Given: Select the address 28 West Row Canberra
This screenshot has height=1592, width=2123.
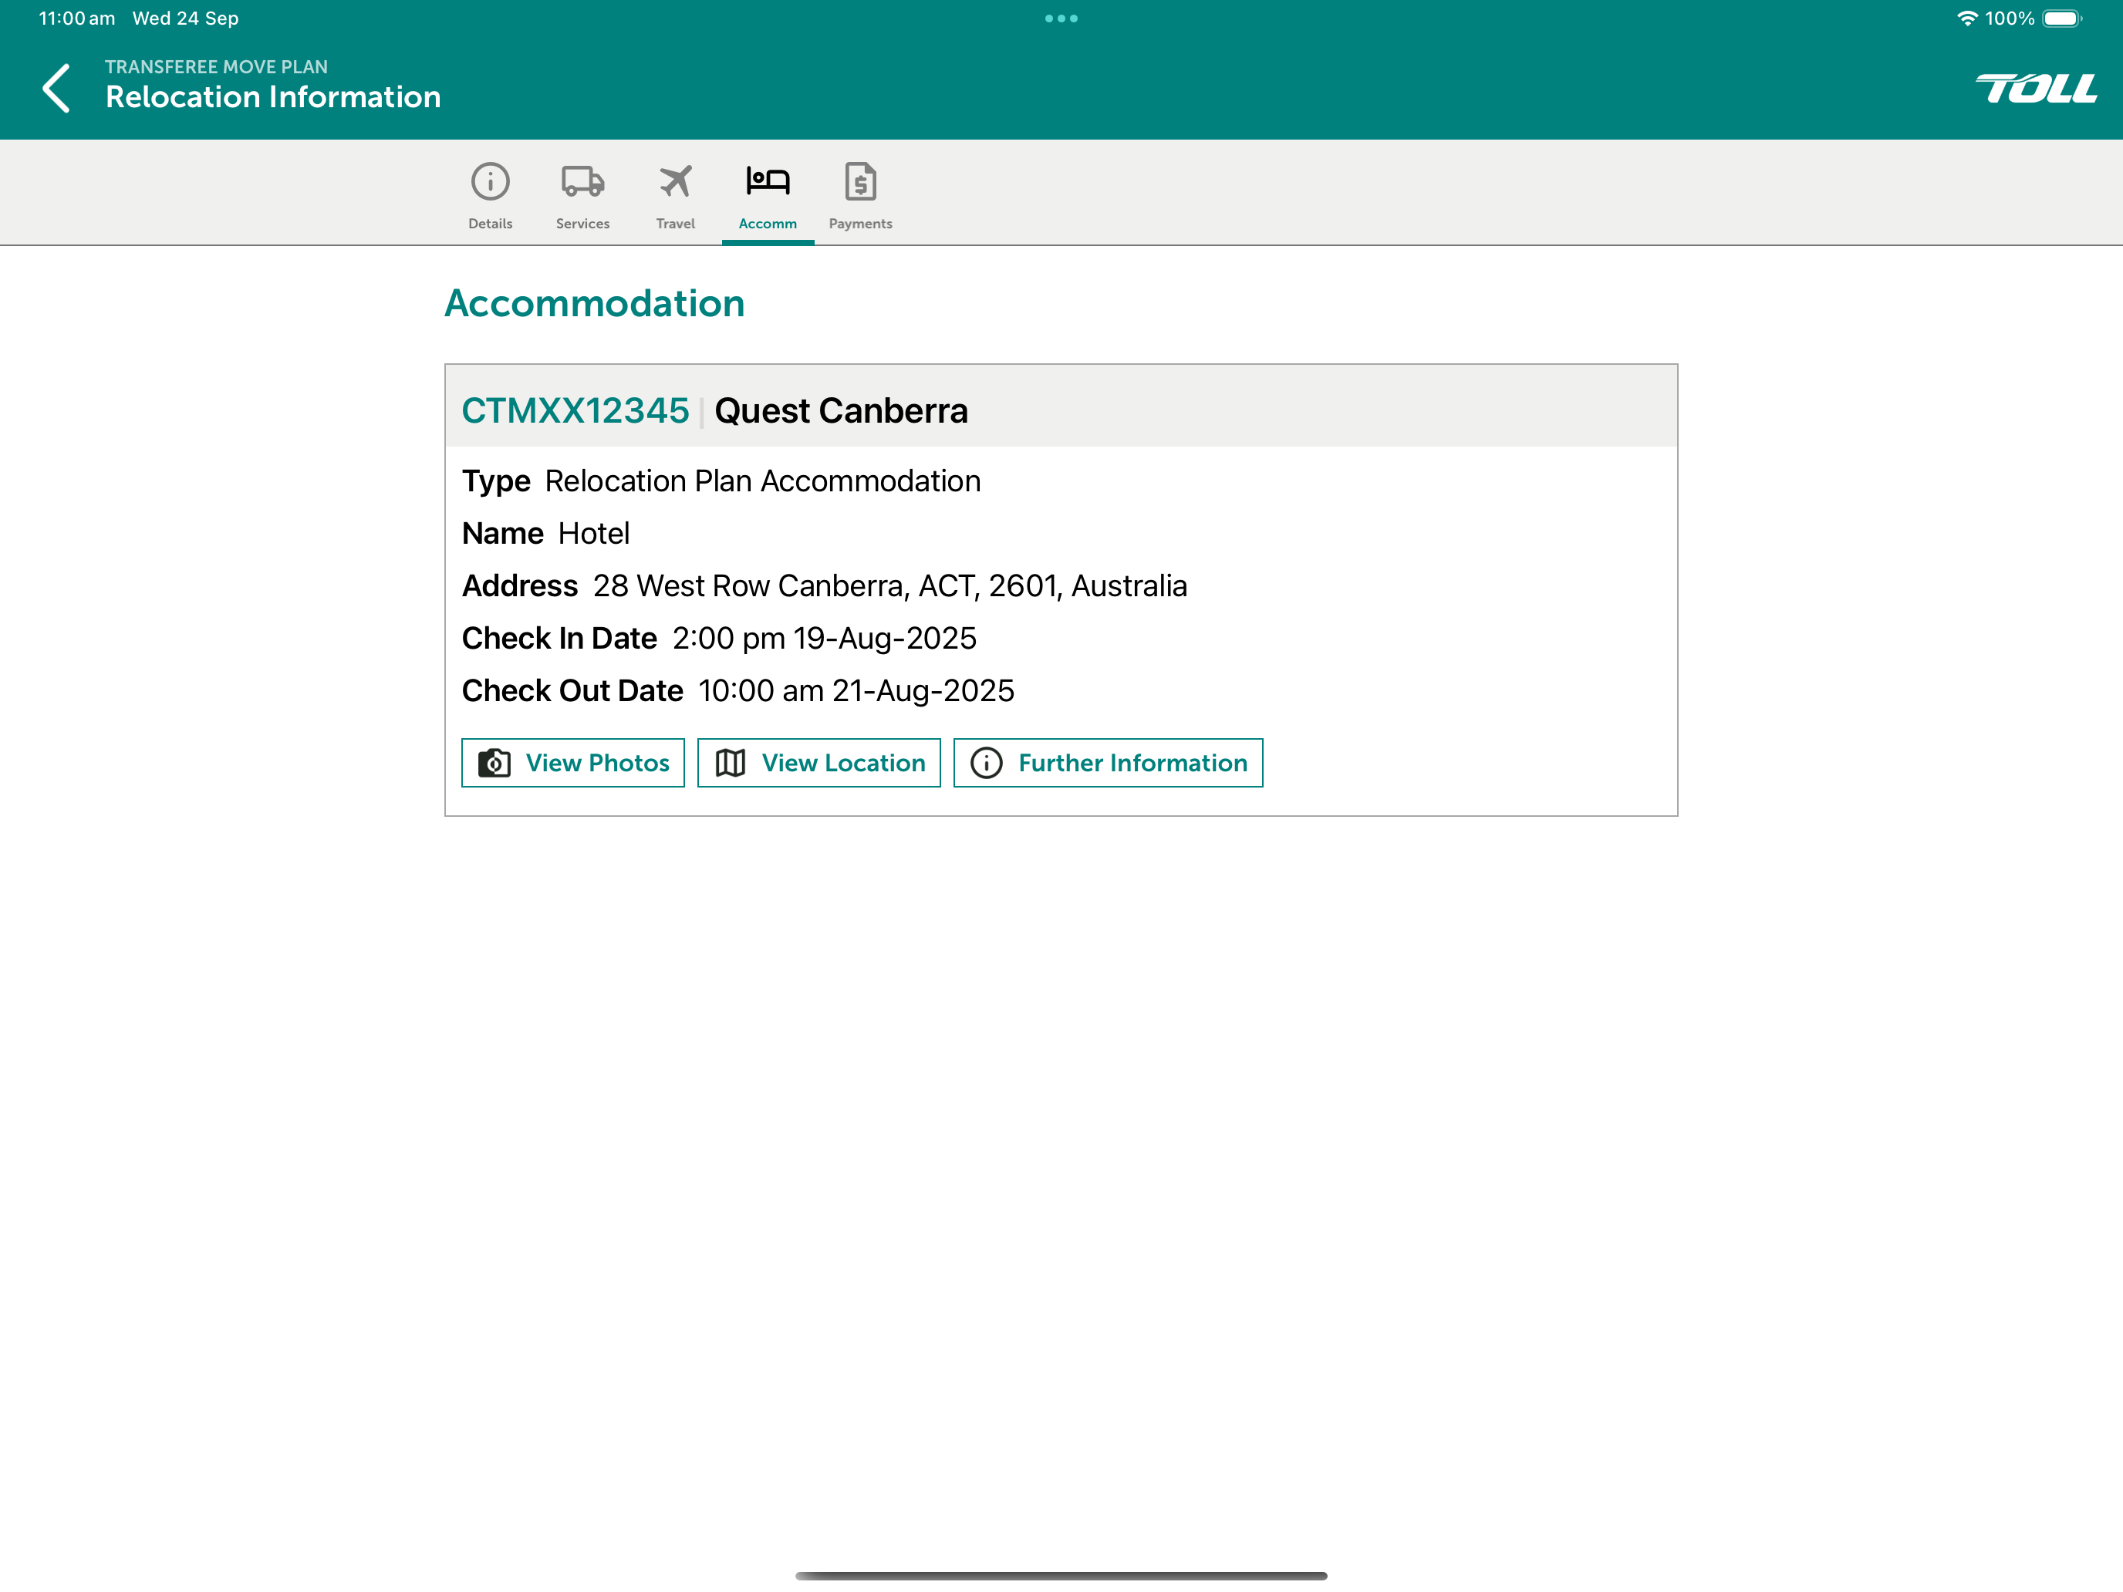Looking at the screenshot, I should pyautogui.click(x=889, y=585).
